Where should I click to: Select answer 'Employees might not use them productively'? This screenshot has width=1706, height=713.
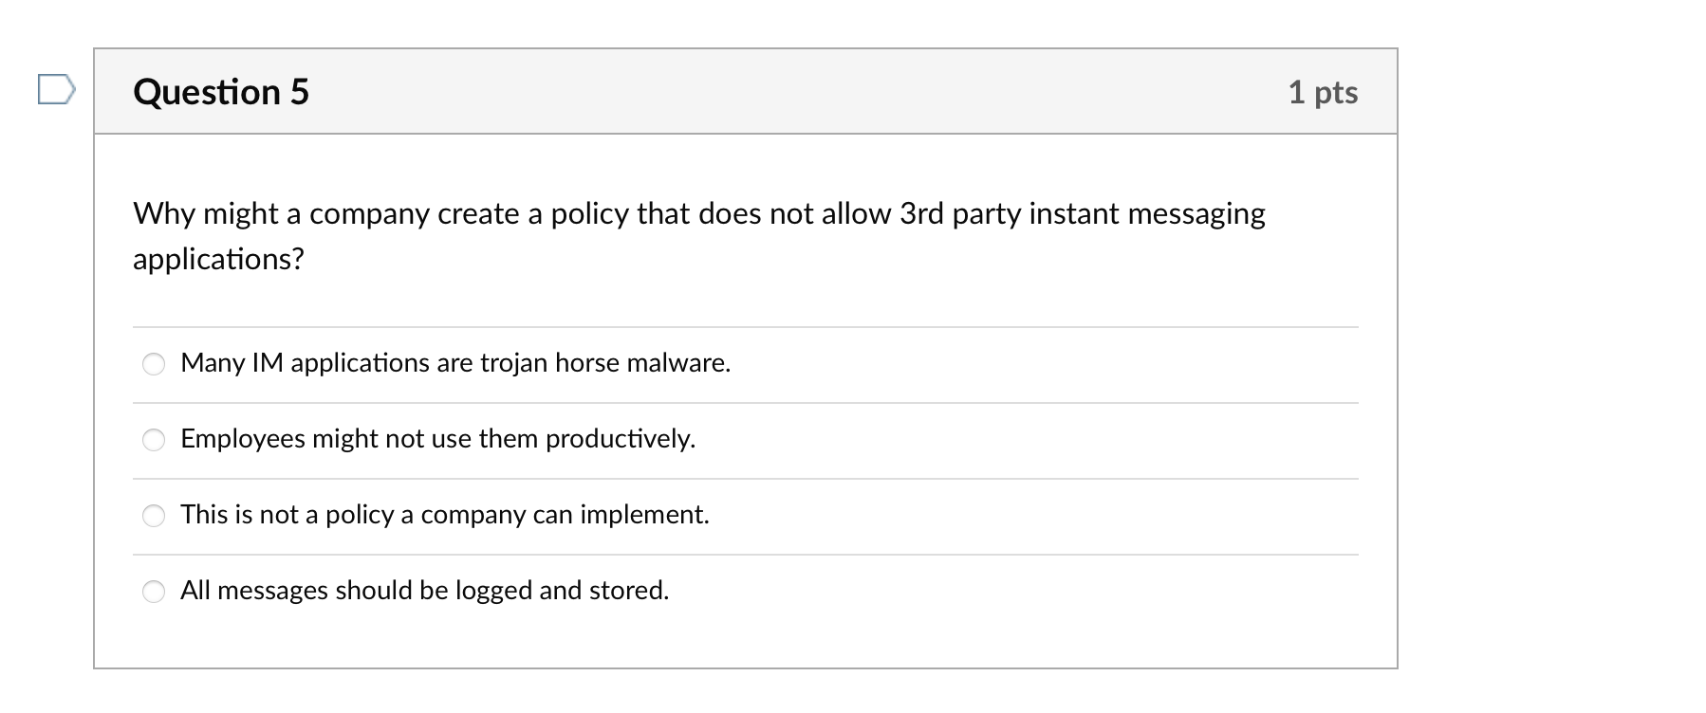[153, 439]
